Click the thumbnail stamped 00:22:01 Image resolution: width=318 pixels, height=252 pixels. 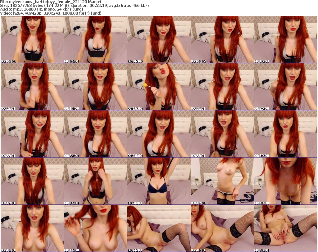click(32, 134)
